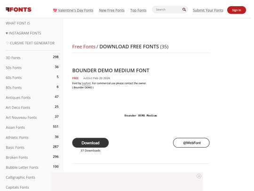Select 60s Fonts category
The width and height of the screenshot is (254, 191).
coord(14,78)
